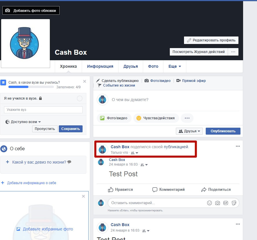Image resolution: width=257 pixels, height=240 pixels.
Task: Click Cash Box avatar in composer
Action: (103, 100)
